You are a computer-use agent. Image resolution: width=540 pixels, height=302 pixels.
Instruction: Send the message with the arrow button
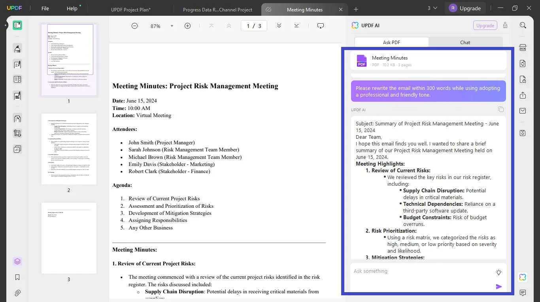498,287
